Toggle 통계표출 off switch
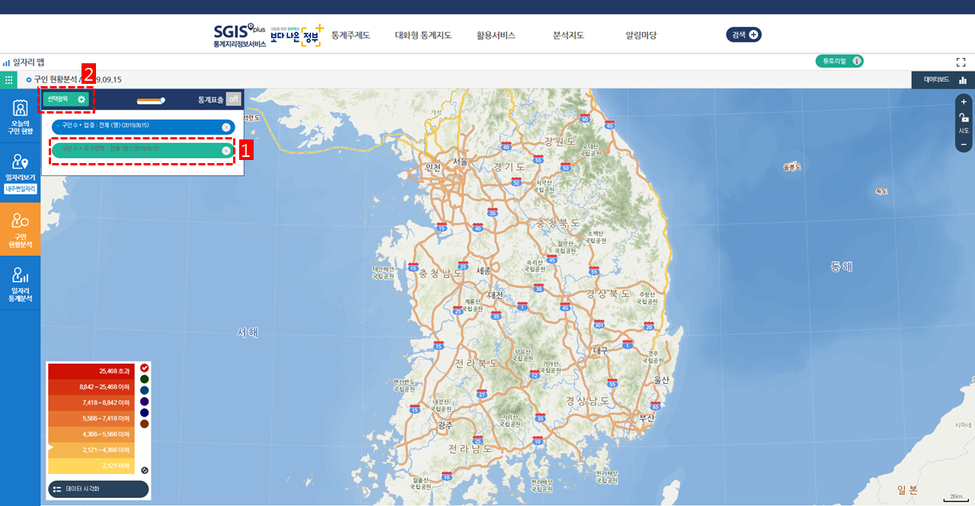This screenshot has height=506, width=975. [x=234, y=99]
